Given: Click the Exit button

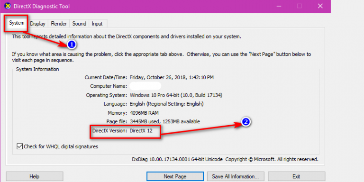Looking at the screenshot, I should click(x=296, y=176).
